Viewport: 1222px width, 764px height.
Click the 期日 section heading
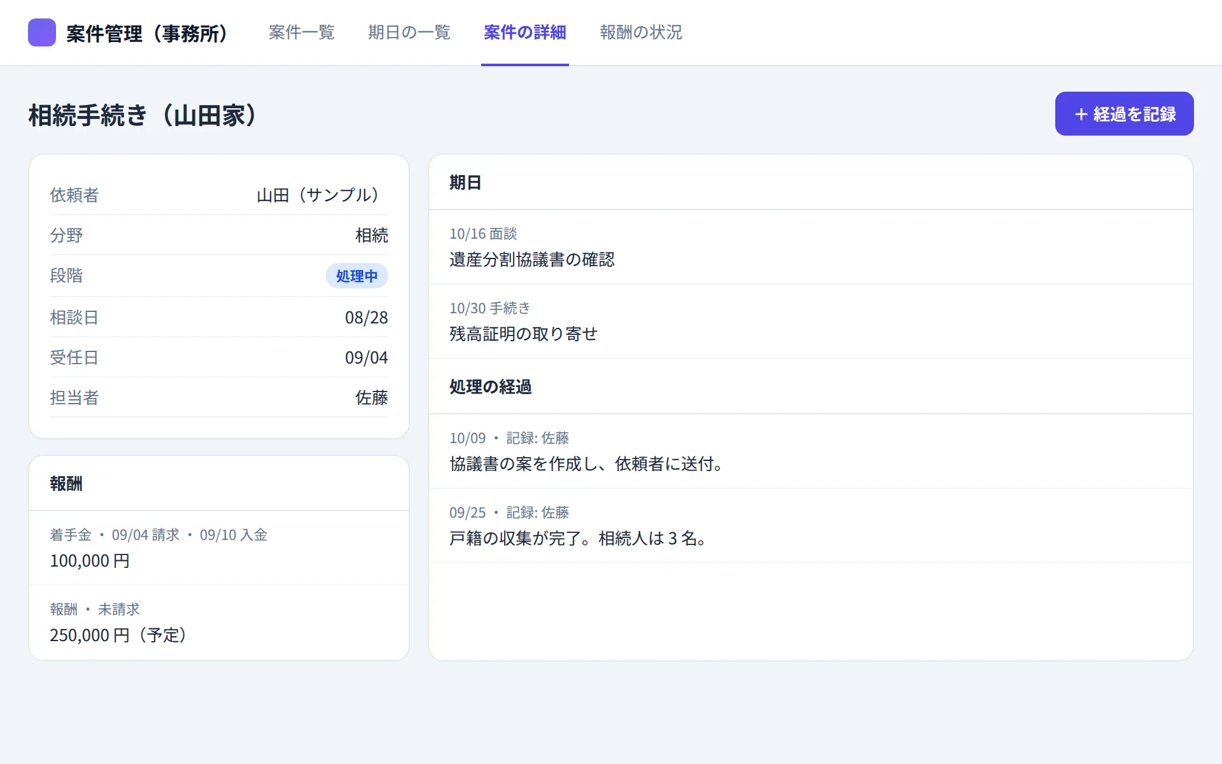click(x=465, y=183)
